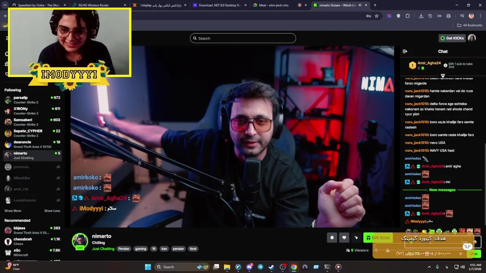Open Samsaberi channel in Following
Image resolution: width=486 pixels, height=273 pixels.
point(32,122)
